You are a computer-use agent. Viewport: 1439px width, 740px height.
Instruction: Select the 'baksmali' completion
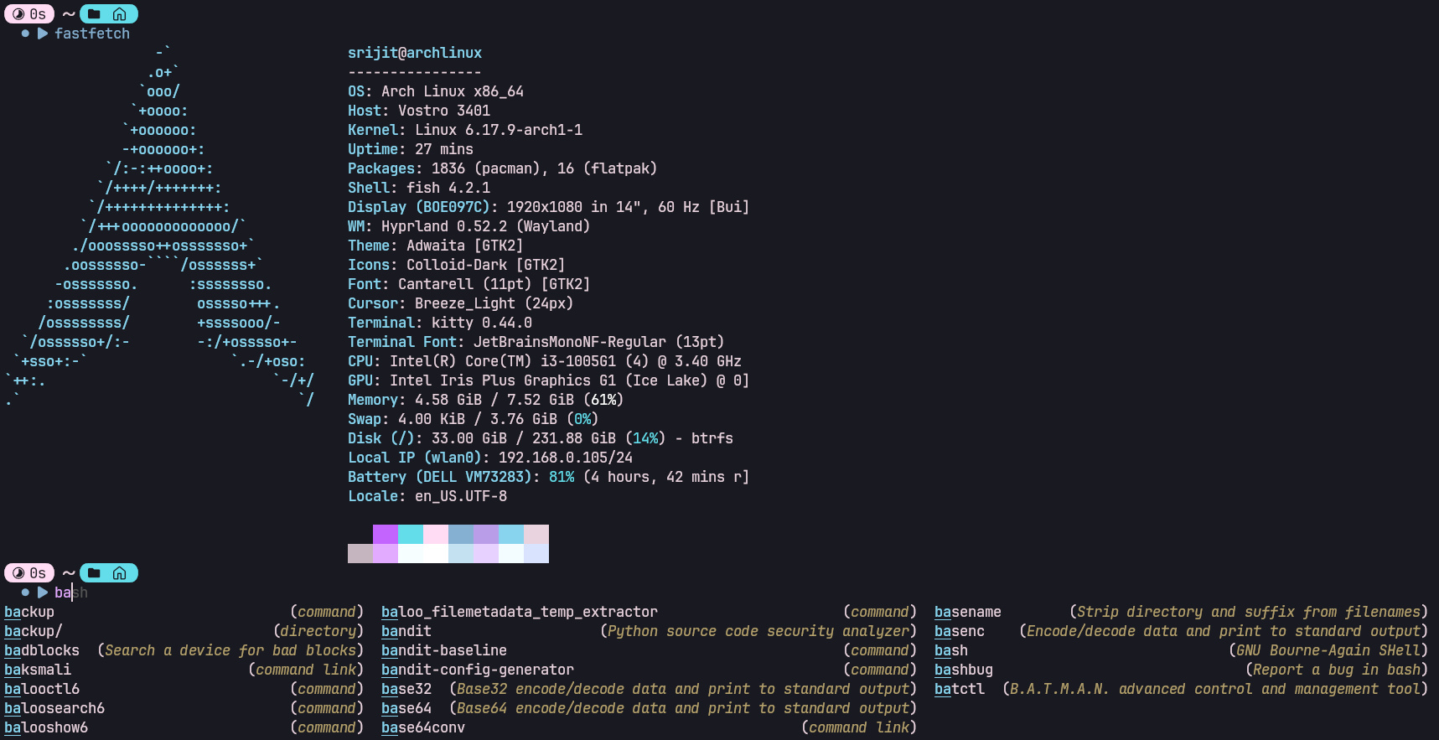click(x=184, y=670)
